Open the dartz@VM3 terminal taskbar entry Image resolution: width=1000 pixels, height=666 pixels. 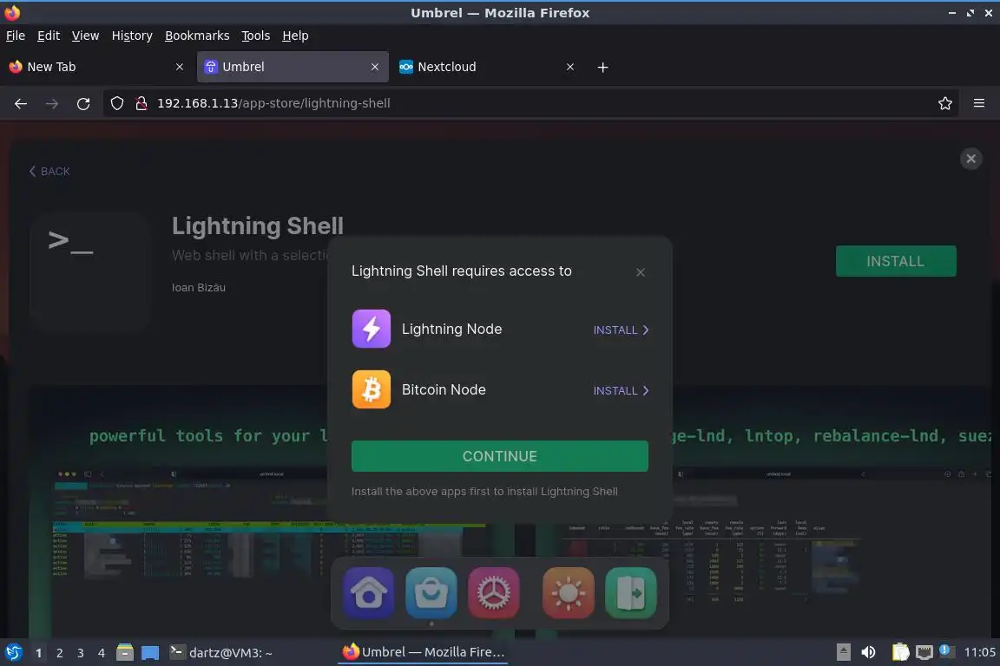221,652
